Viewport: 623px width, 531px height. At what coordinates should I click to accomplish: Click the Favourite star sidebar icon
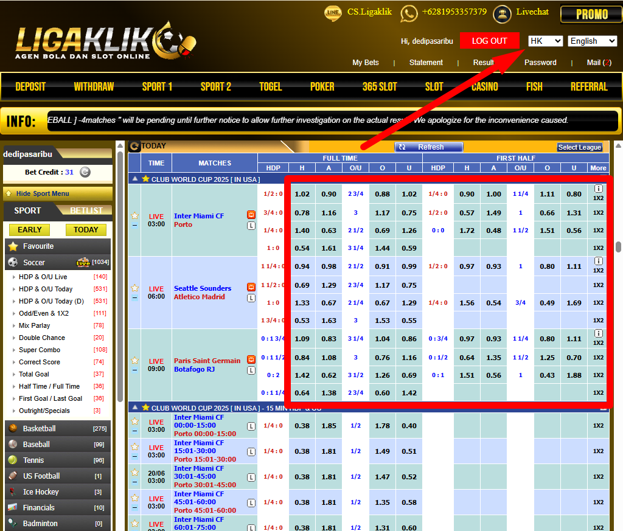13,246
